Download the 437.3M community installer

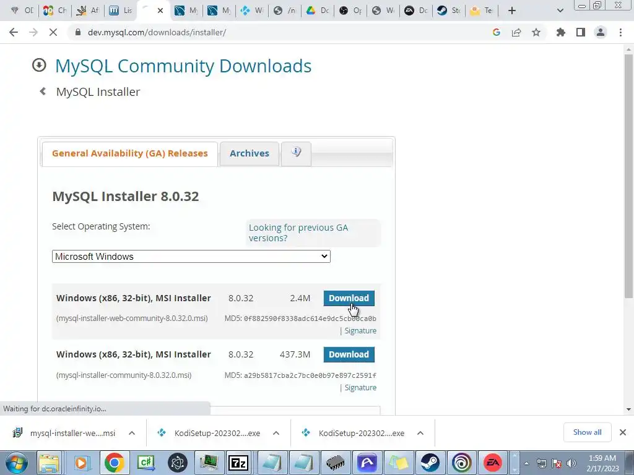pyautogui.click(x=349, y=354)
